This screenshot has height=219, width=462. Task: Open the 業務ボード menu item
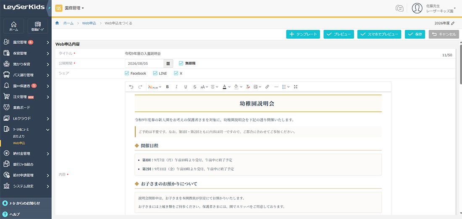coord(26,108)
